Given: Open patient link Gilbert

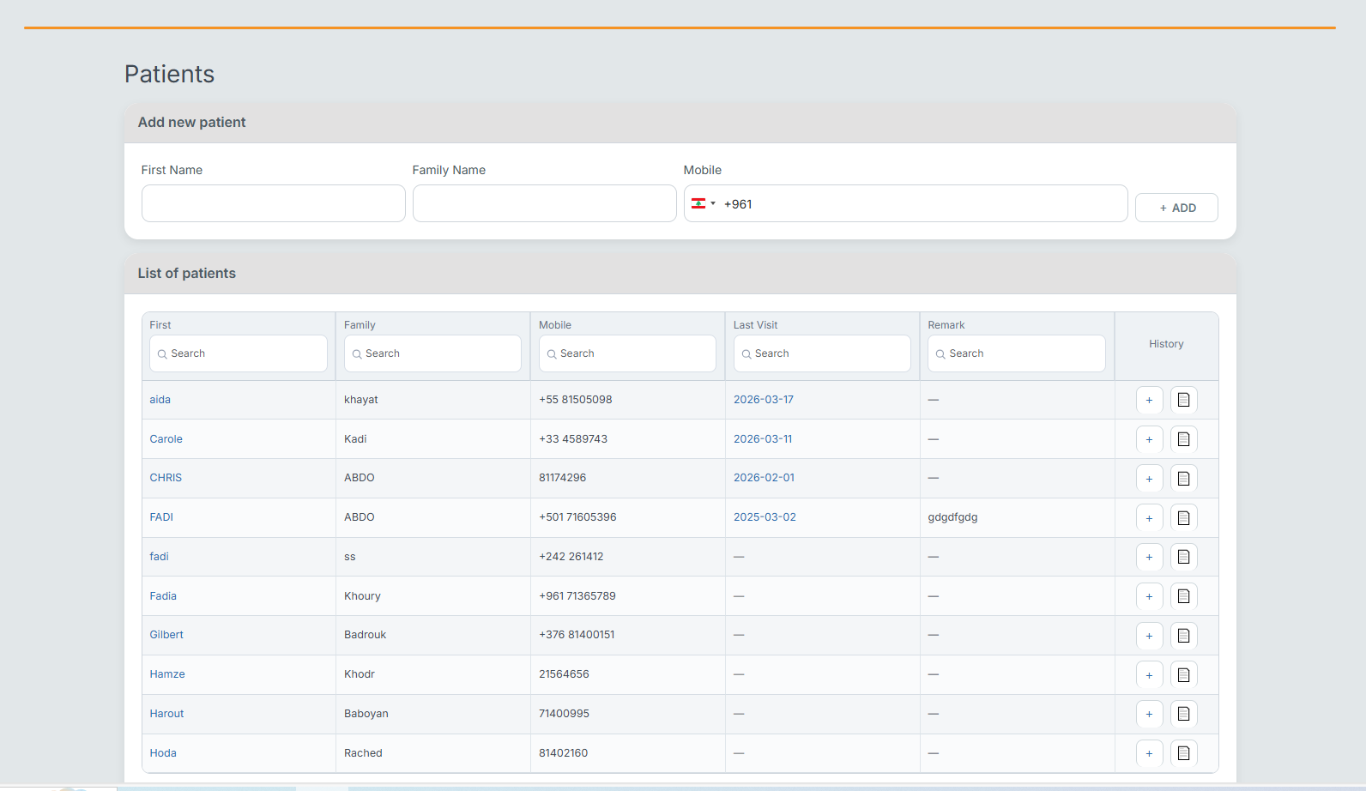Looking at the screenshot, I should (x=166, y=635).
